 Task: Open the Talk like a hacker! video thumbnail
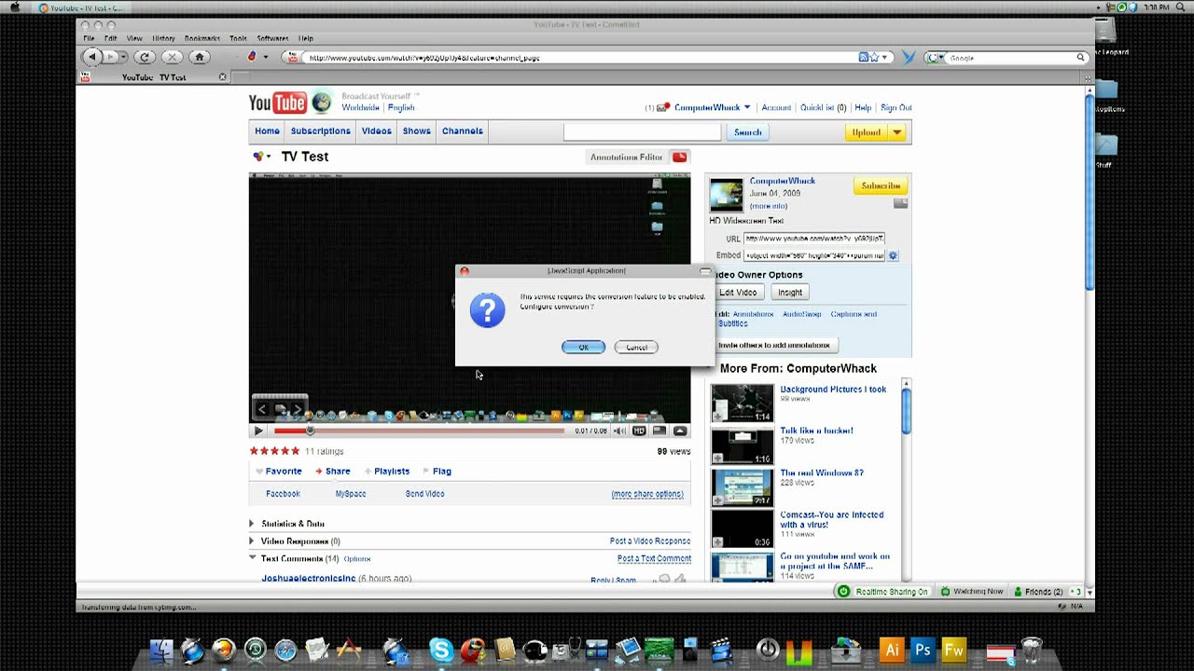point(743,445)
